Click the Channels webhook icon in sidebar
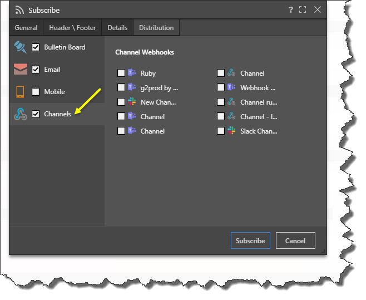Image resolution: width=366 pixels, height=300 pixels. (21, 114)
